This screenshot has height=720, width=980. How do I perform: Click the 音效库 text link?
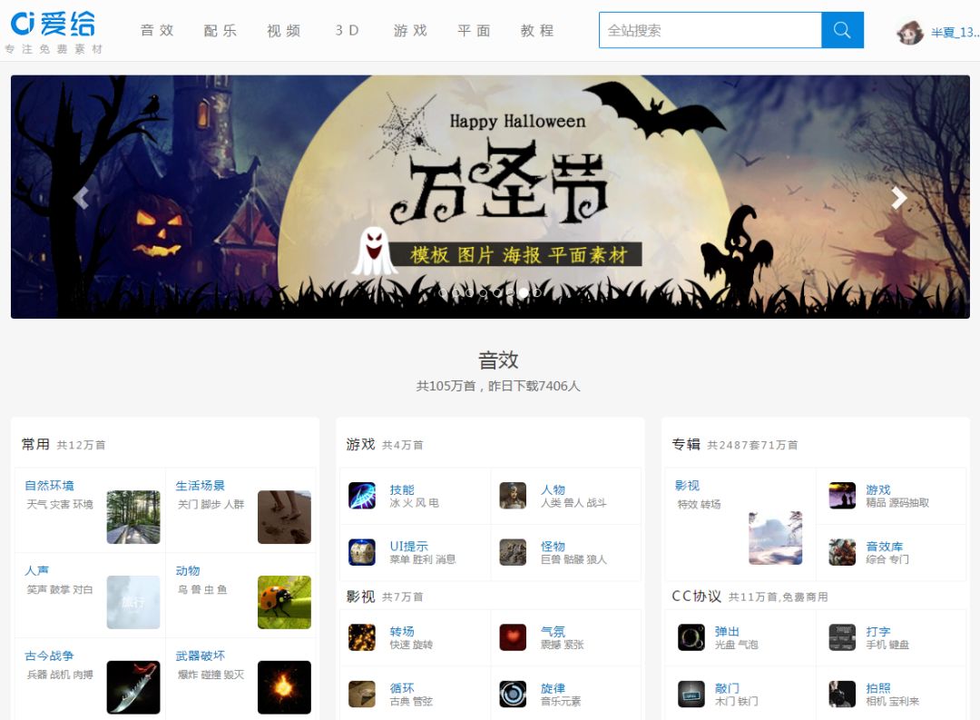pyautogui.click(x=885, y=546)
